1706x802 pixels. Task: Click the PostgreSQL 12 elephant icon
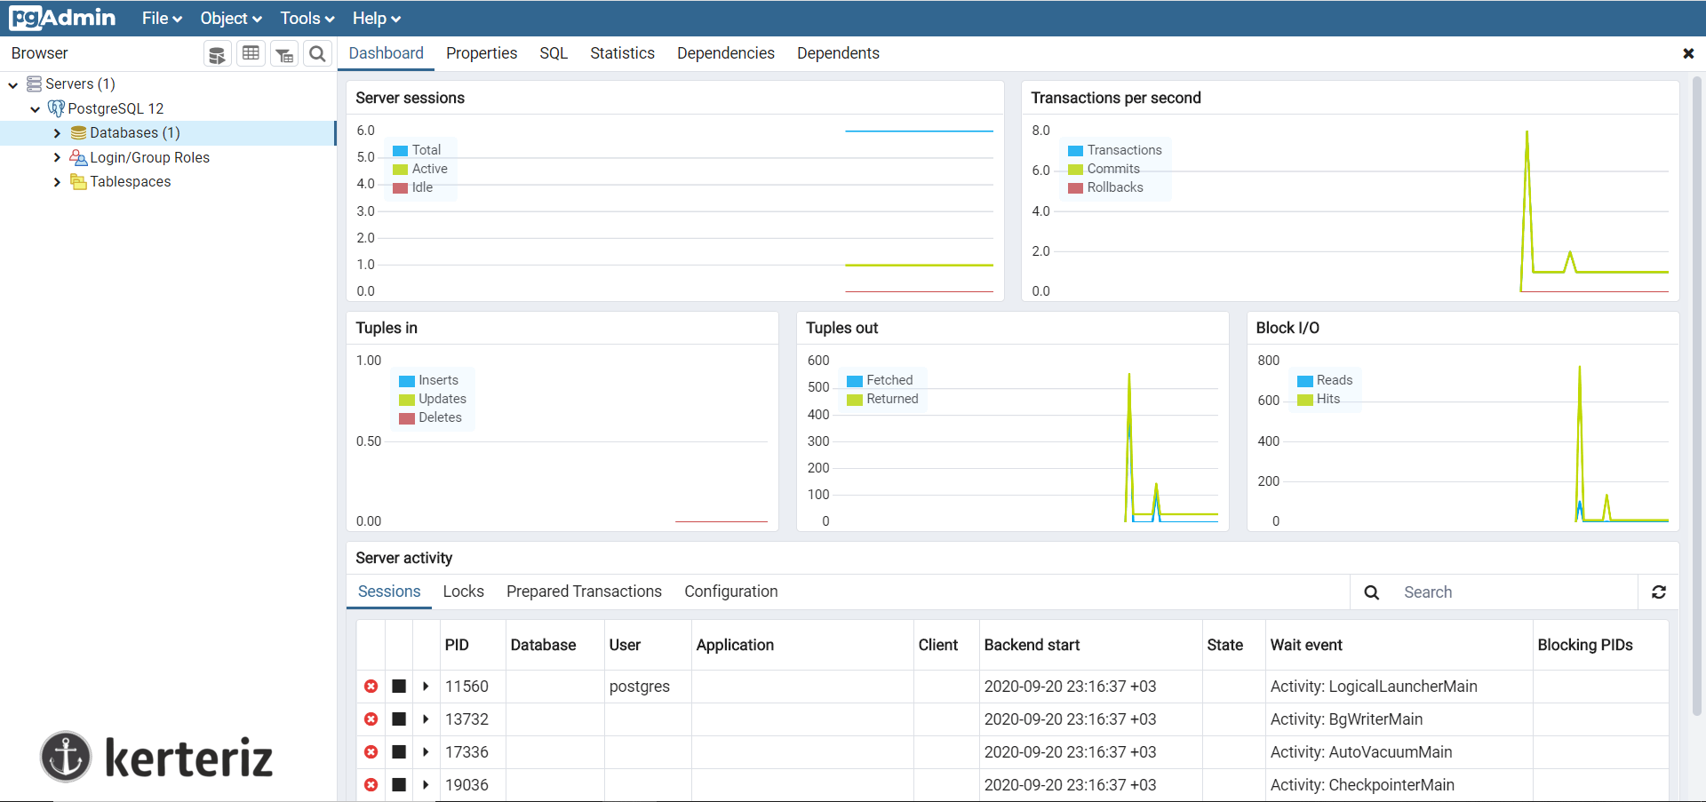coord(56,108)
